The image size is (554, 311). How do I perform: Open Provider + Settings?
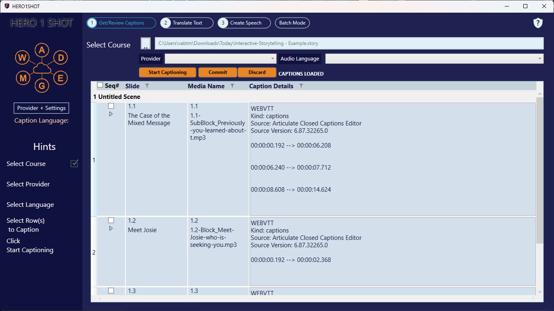tap(41, 108)
